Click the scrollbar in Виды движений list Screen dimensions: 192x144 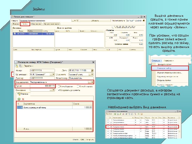pyautogui.click(x=179, y=127)
